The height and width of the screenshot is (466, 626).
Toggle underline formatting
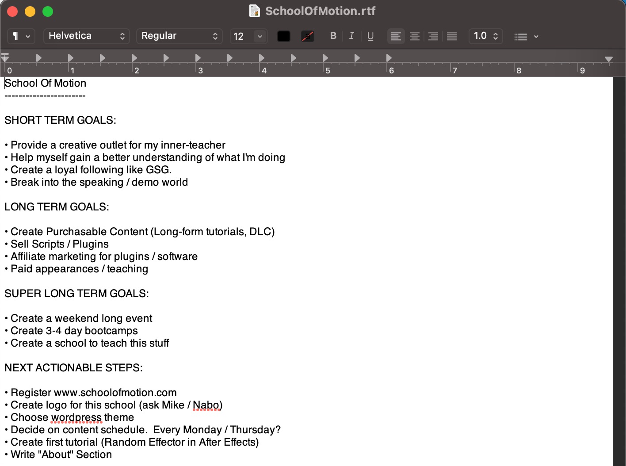[370, 36]
